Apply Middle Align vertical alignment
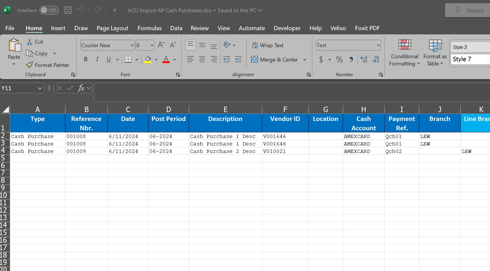Image resolution: width=490 pixels, height=271 pixels. [x=202, y=45]
